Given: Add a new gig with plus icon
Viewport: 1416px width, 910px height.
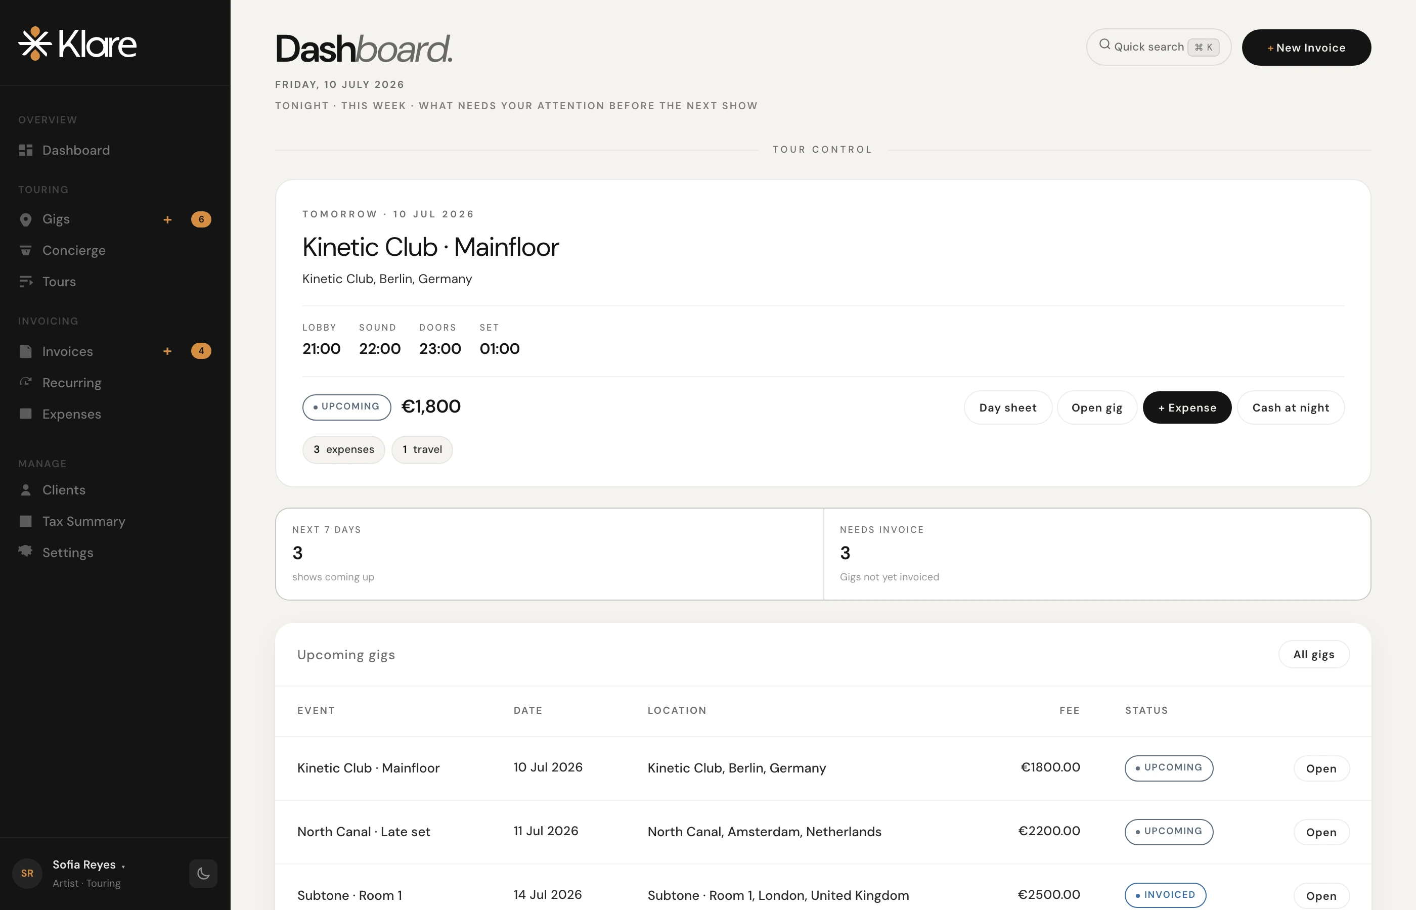Looking at the screenshot, I should tap(168, 220).
